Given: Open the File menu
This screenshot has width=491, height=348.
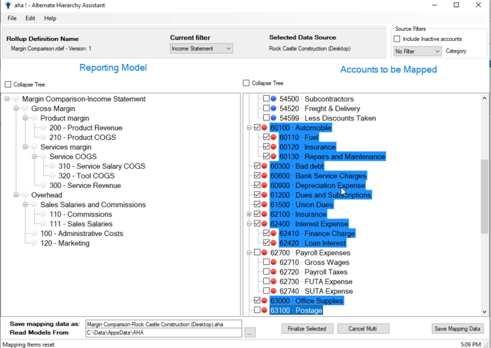Looking at the screenshot, I should click(12, 18).
